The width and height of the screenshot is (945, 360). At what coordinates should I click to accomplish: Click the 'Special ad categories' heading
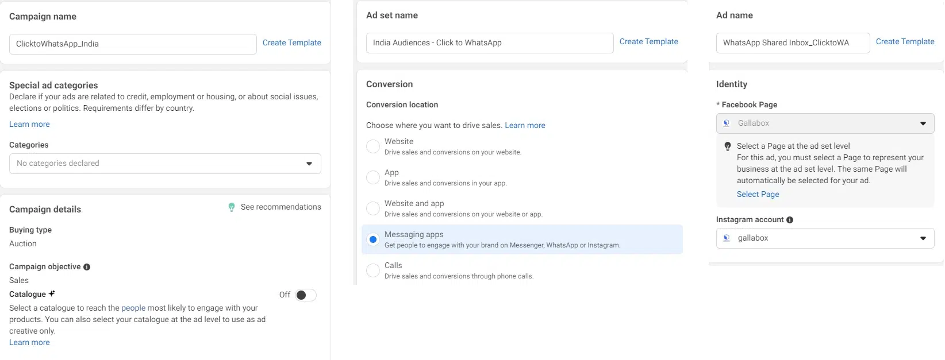point(53,86)
